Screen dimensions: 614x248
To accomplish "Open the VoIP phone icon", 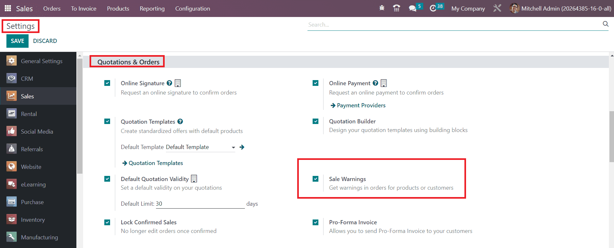I will pyautogui.click(x=396, y=8).
